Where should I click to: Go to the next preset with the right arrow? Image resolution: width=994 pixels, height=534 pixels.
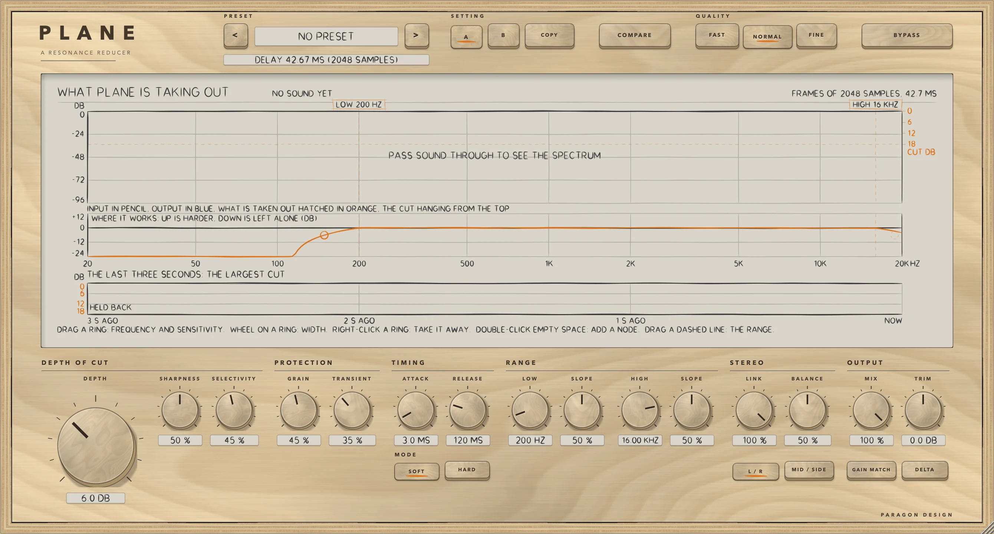point(417,36)
